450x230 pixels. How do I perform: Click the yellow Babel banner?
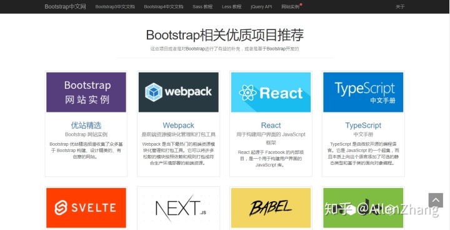pos(271,207)
